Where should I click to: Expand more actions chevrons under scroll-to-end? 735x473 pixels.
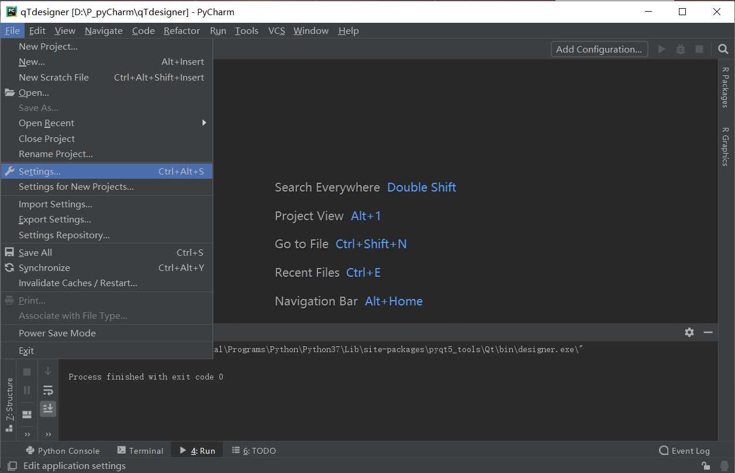[48, 434]
